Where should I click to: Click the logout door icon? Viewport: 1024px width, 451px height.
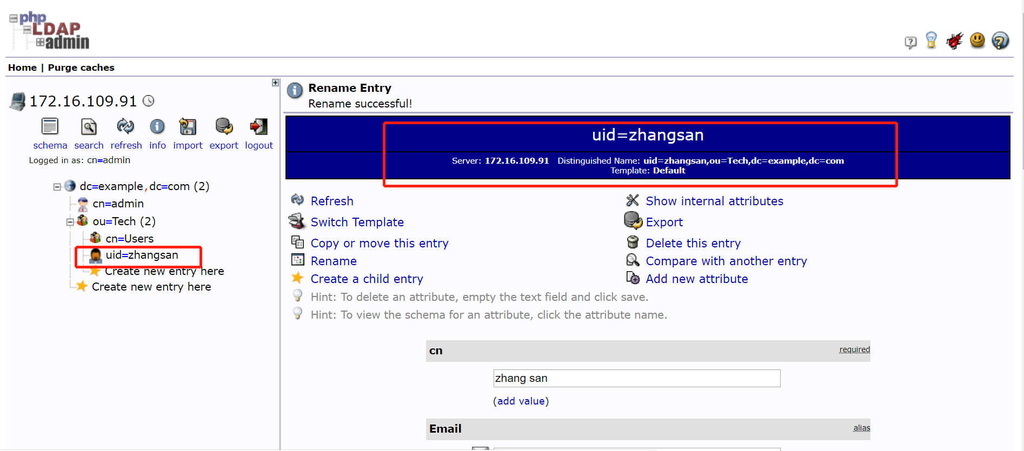[x=258, y=126]
